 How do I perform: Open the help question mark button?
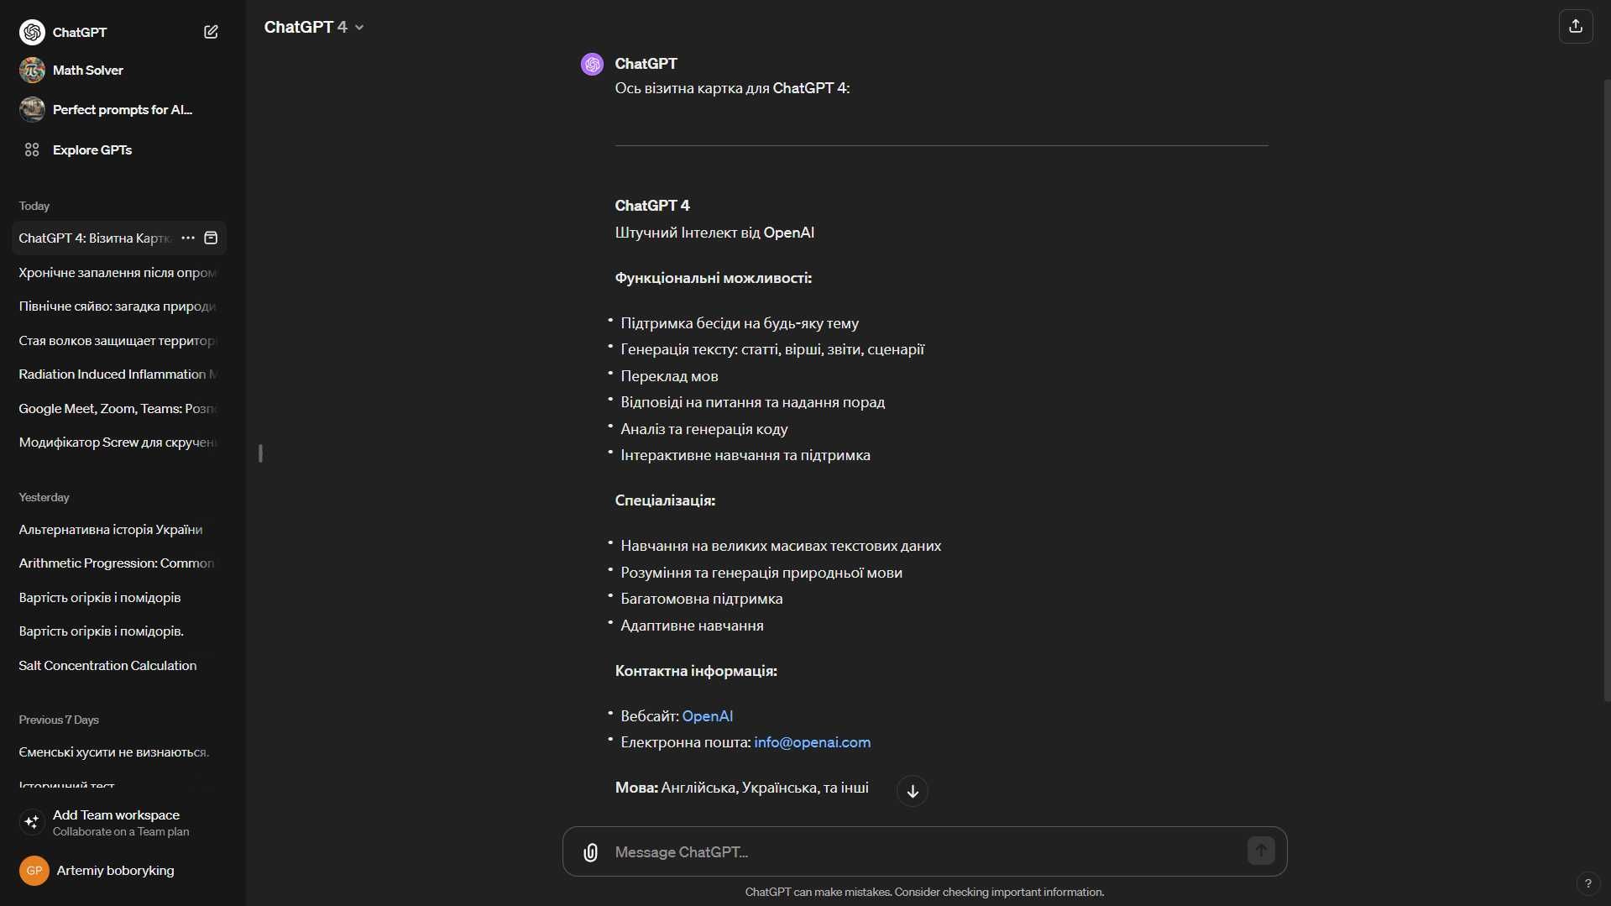point(1587,883)
